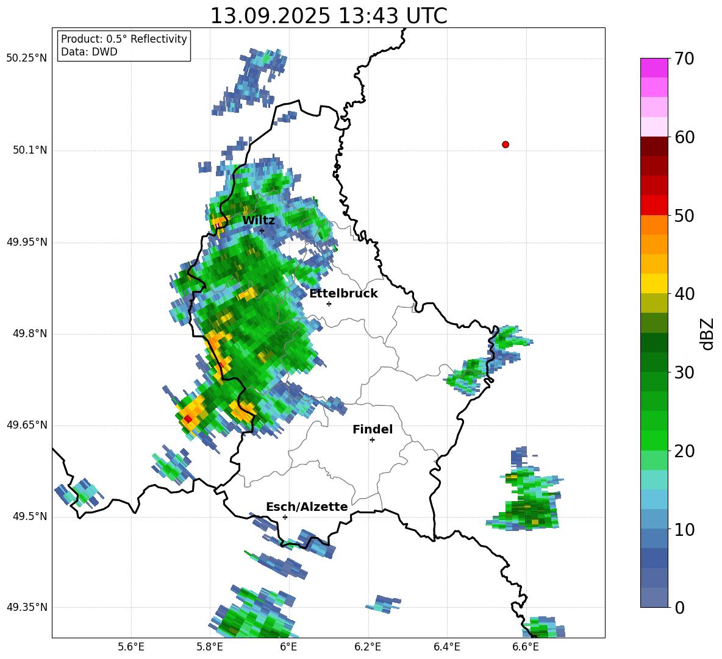Click the 'Product: 0.5° Reflectivity' legend text

click(124, 39)
